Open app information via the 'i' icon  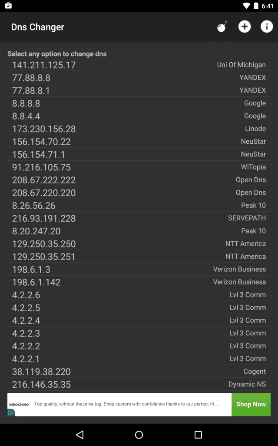(266, 27)
